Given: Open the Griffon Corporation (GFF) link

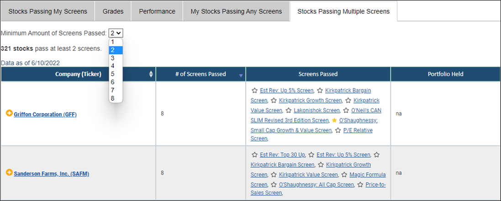Looking at the screenshot, I should tap(45, 114).
